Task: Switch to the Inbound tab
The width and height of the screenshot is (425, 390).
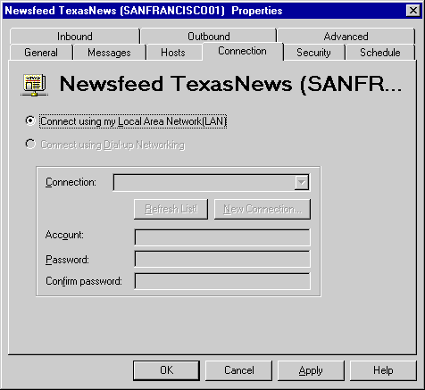Action: point(75,37)
